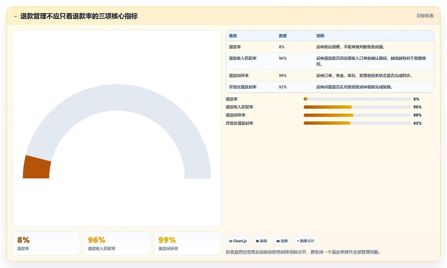Click the 8% 退款率 data card

(46, 243)
